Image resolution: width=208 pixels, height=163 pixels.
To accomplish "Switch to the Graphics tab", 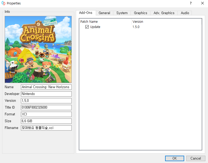I will pos(140,13).
